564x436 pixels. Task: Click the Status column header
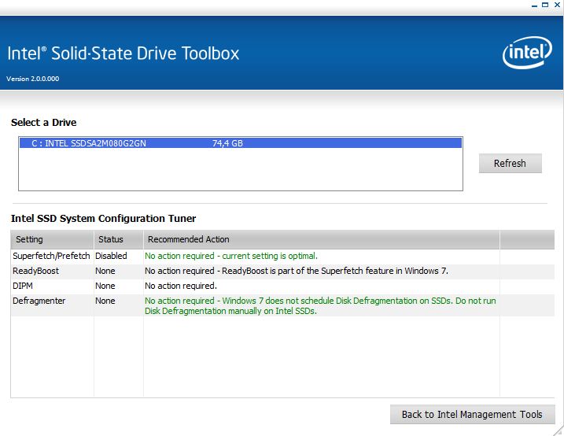click(119, 239)
